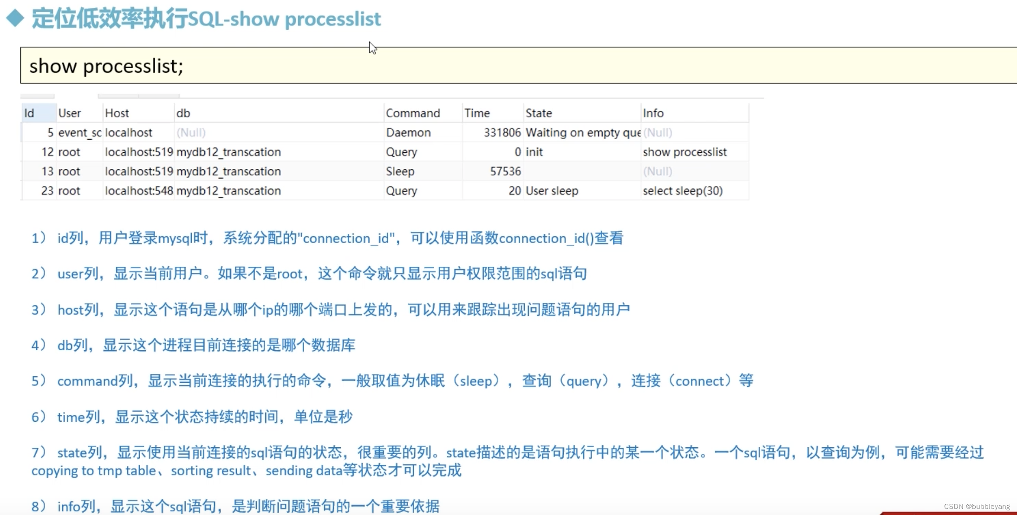This screenshot has width=1017, height=515.
Task: Click the Time column header
Action: 477,113
